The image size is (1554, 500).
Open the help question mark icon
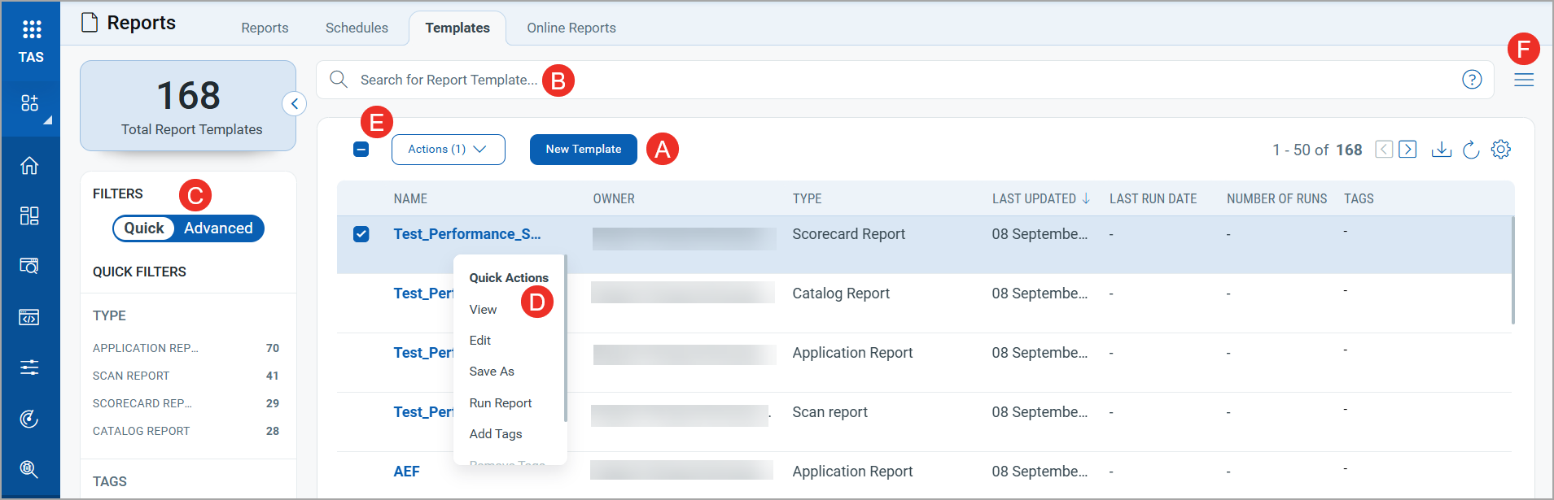(1472, 80)
